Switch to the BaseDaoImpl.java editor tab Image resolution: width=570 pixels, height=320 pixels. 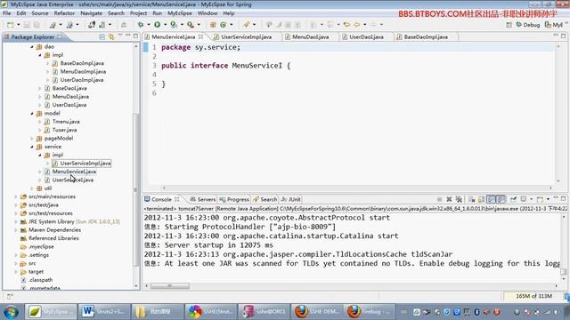426,37
